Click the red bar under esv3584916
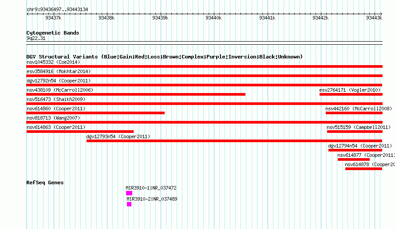The image size is (395, 229). pos(204,76)
